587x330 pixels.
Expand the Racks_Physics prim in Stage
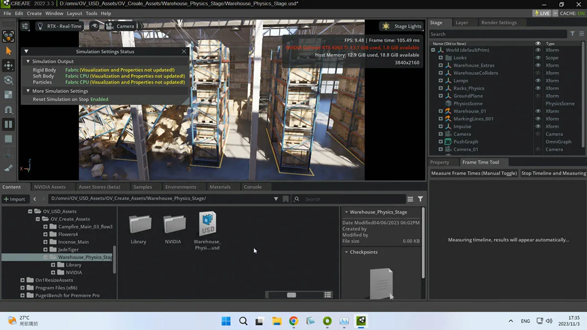point(441,88)
